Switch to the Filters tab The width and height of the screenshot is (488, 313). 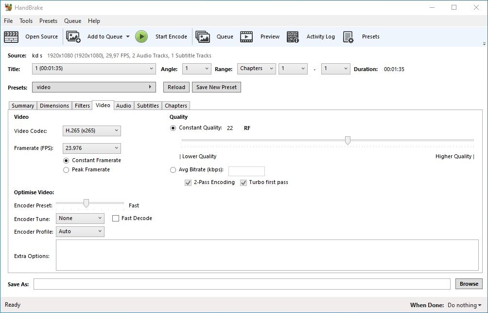click(82, 106)
